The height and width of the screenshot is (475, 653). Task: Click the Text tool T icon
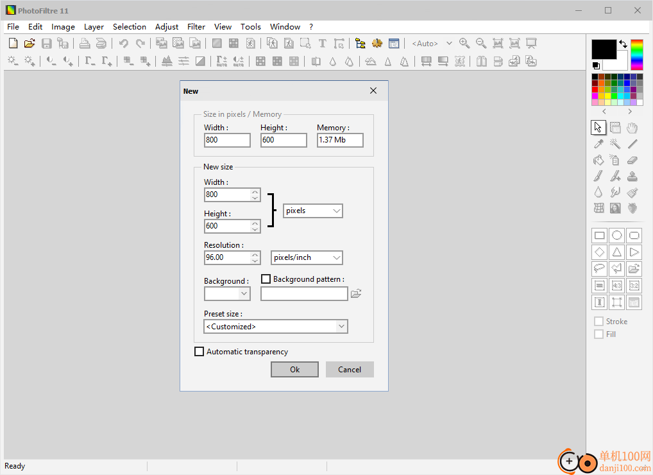323,44
